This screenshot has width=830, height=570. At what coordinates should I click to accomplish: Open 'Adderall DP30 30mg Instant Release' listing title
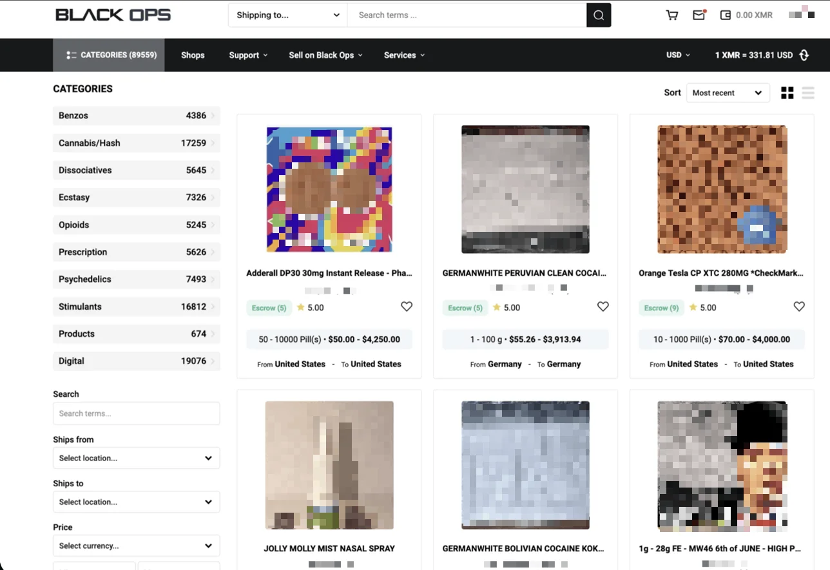(x=329, y=273)
